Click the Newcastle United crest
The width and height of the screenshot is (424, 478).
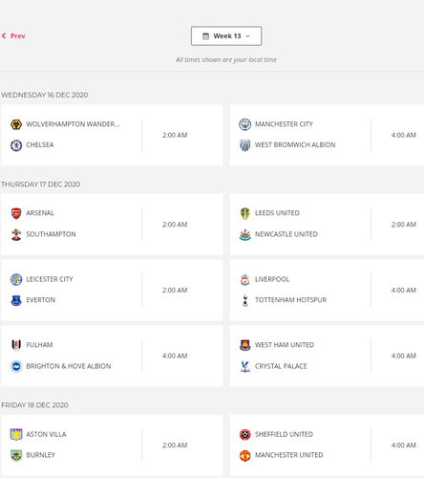pyautogui.click(x=245, y=234)
